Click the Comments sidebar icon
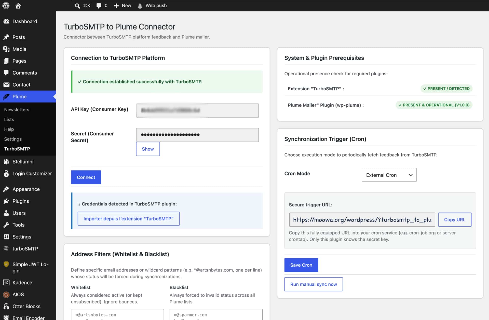This screenshot has height=320, width=489. (x=6, y=73)
